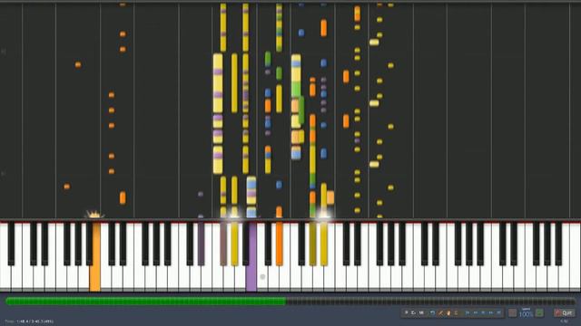
Task: Click the orange highlighted white piano key
Action: 94,257
